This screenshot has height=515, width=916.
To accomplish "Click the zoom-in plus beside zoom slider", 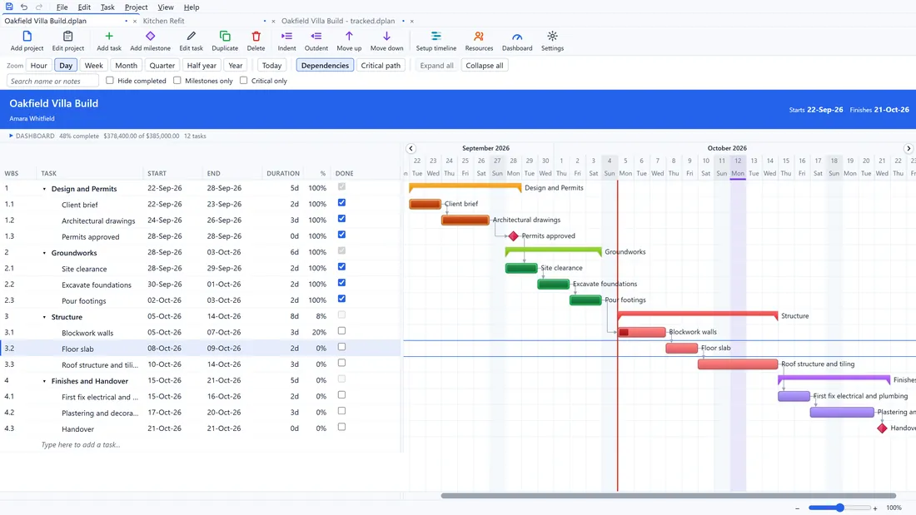I will 875,508.
